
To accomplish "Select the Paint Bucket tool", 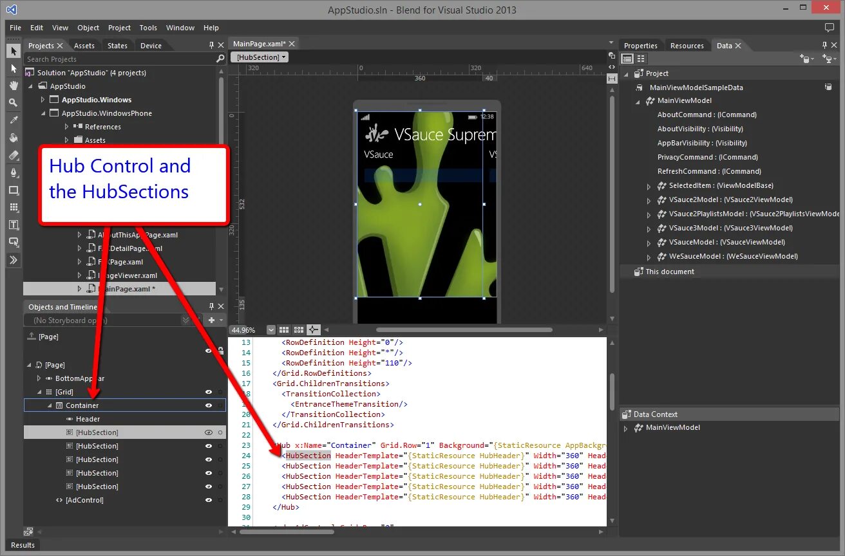I will click(14, 138).
